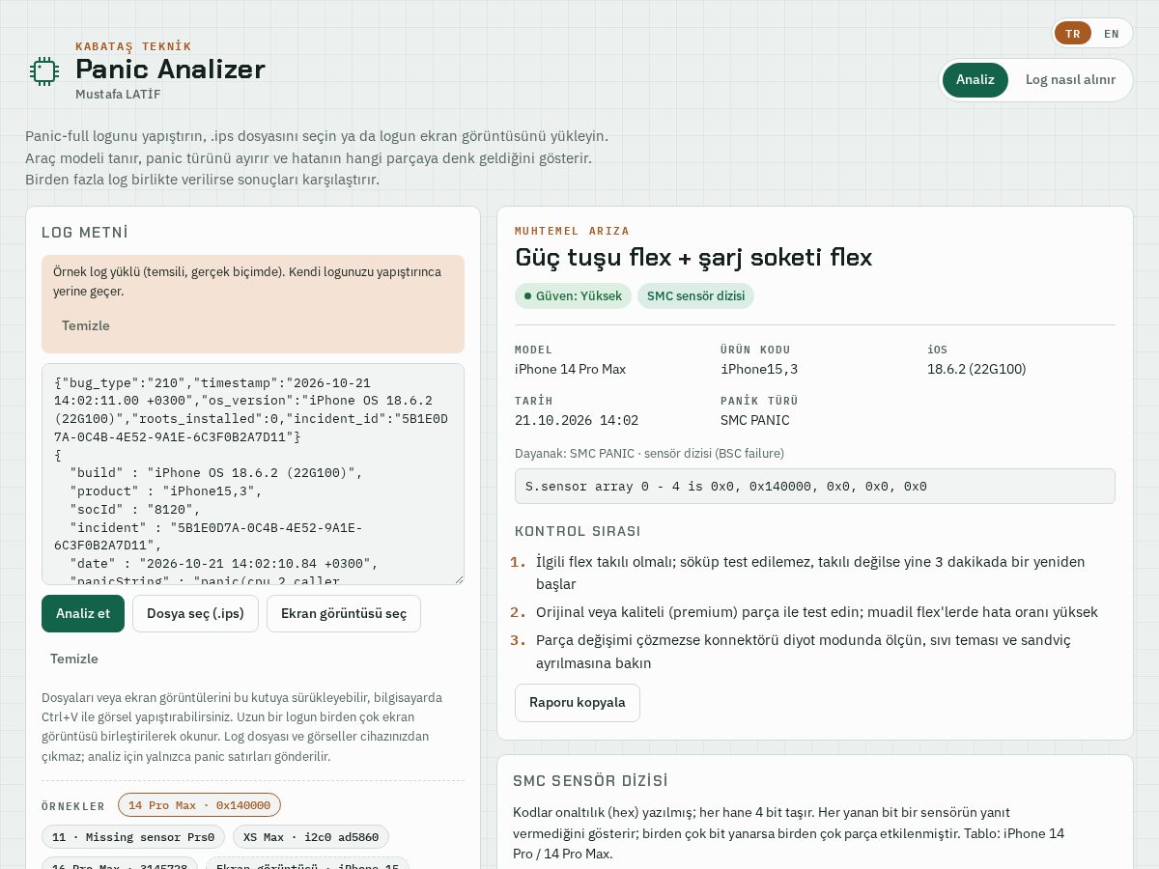Click the Güven: Yüksek badge
Screen dimensions: 1159x869
[573, 295]
